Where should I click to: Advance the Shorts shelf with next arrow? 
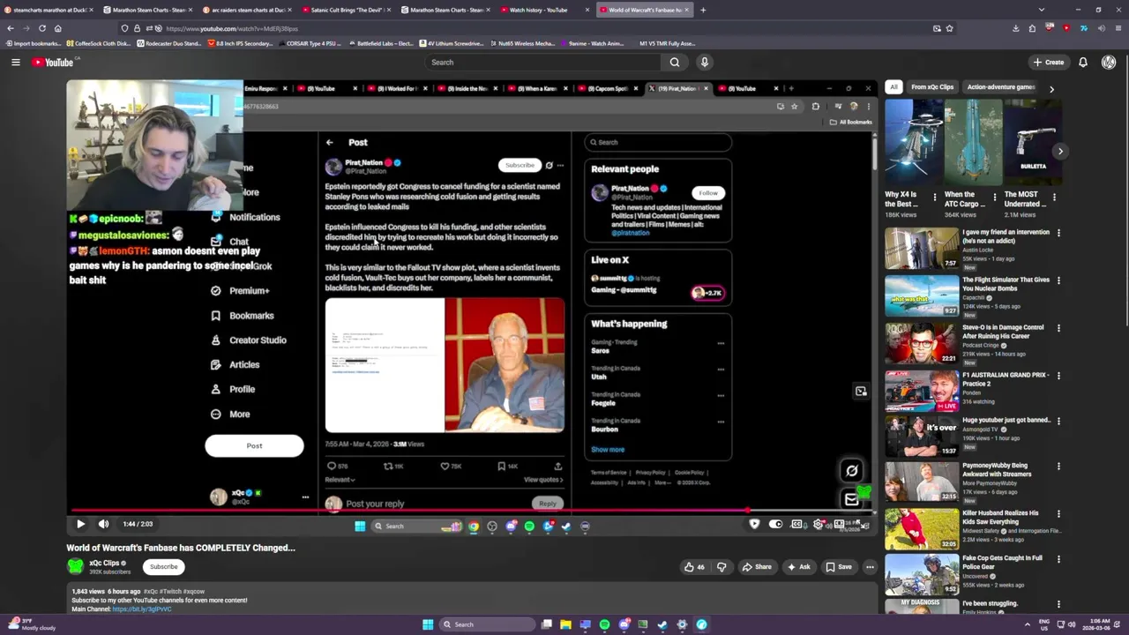[x=1060, y=151]
